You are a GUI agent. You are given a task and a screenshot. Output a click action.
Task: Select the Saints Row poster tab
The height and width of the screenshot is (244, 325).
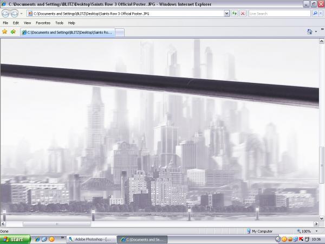[67, 33]
